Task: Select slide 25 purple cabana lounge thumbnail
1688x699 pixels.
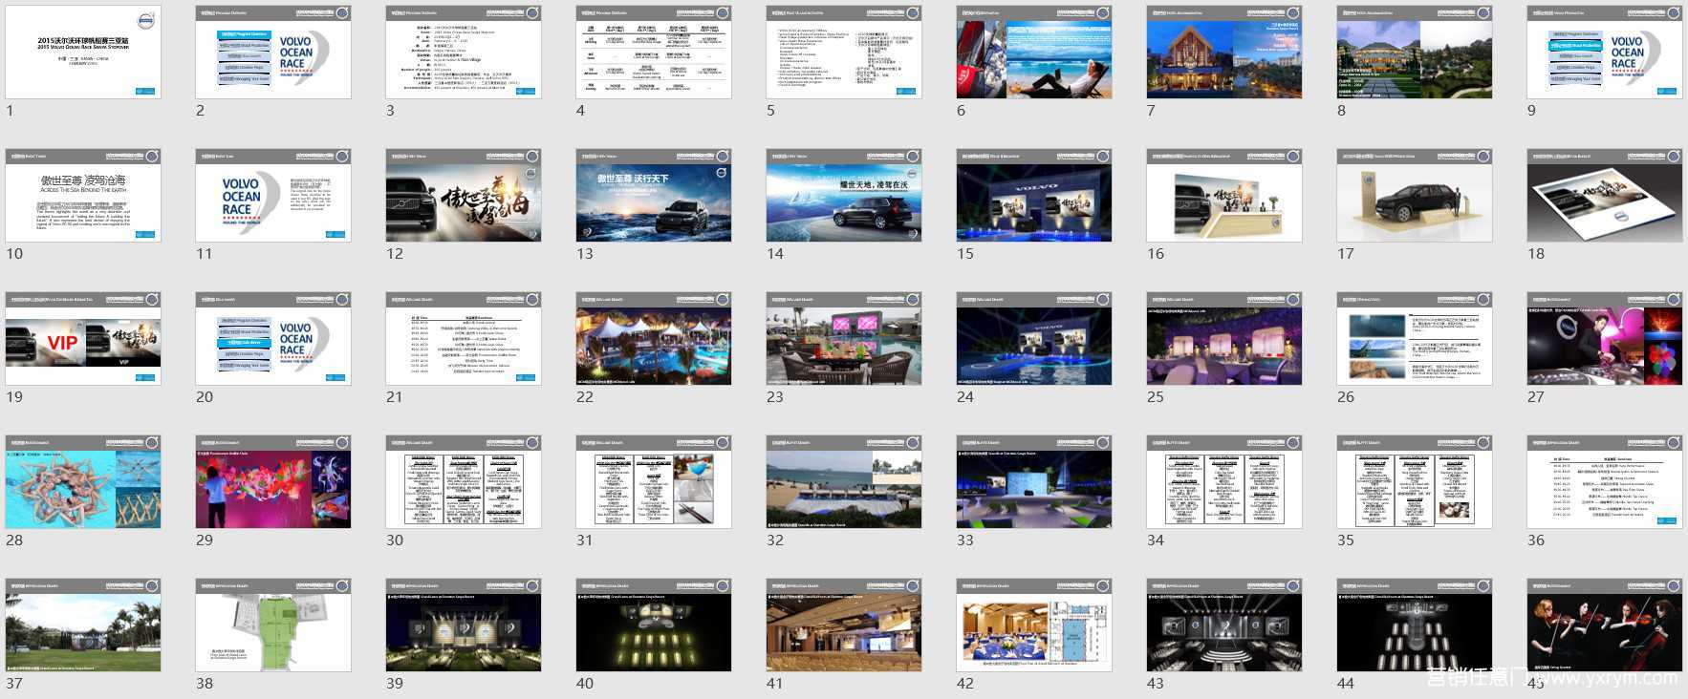Action: (x=1224, y=338)
